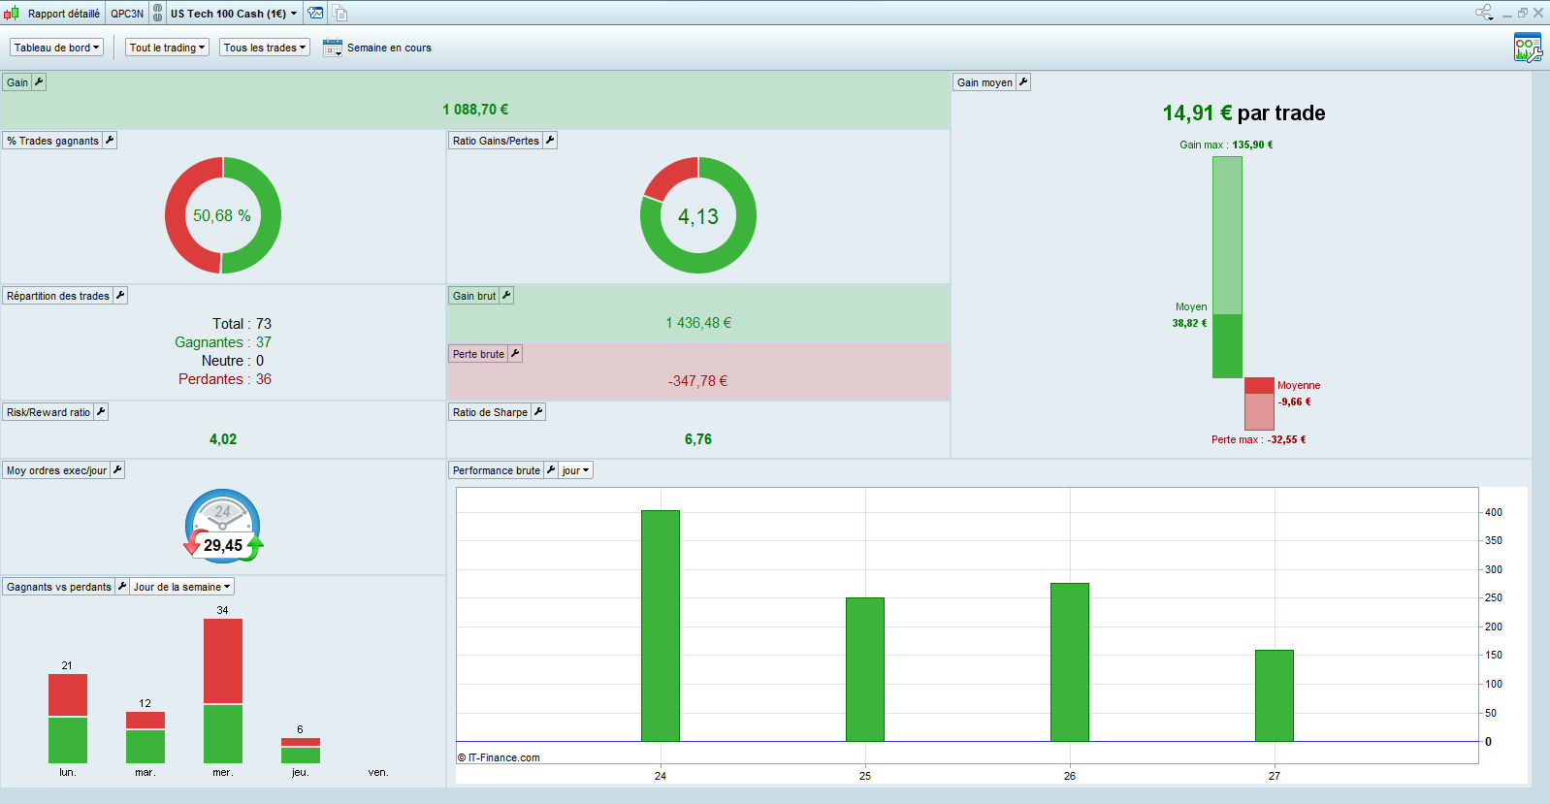
Task: Click wrench settings for Gain panel
Action: tap(39, 82)
